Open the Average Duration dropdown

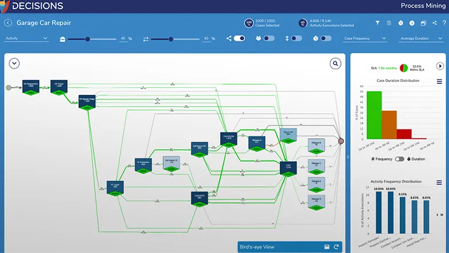pos(421,39)
